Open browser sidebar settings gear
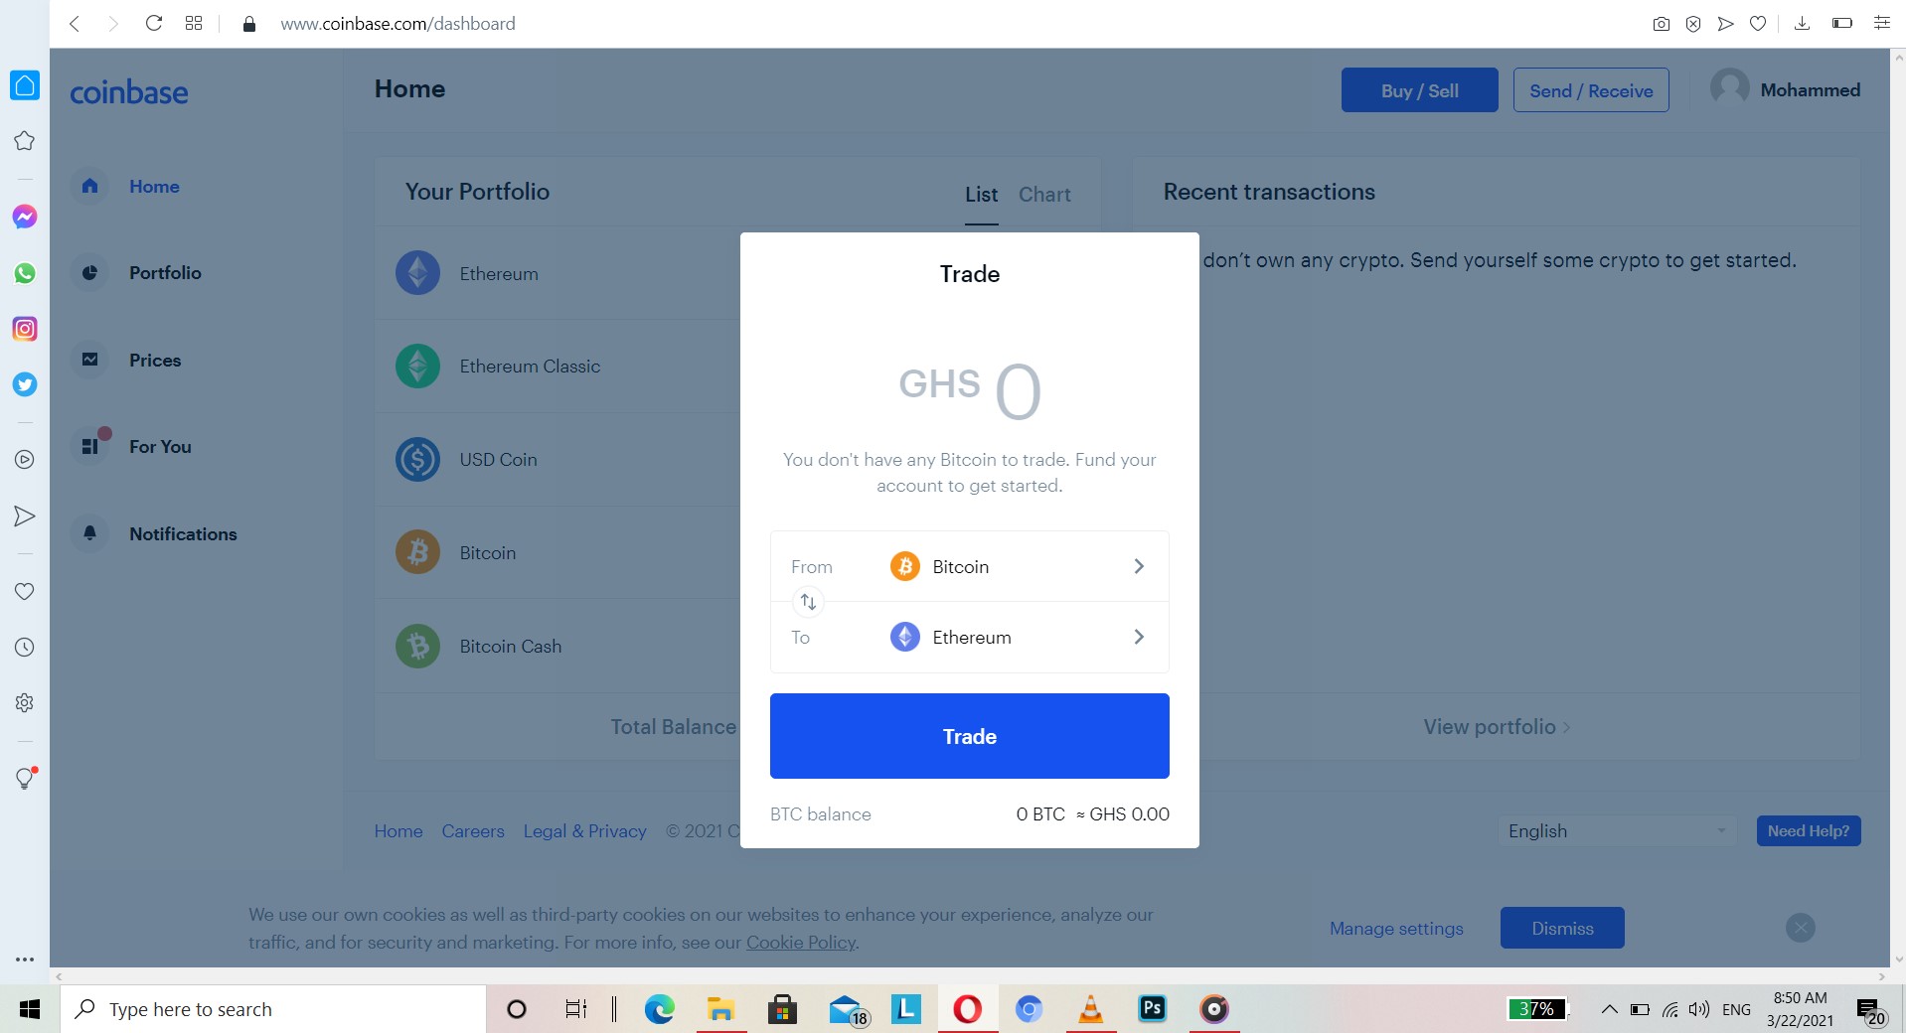The width and height of the screenshot is (1906, 1033). [x=25, y=703]
